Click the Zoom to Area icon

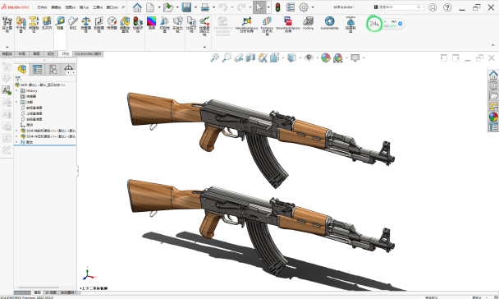coord(227,57)
